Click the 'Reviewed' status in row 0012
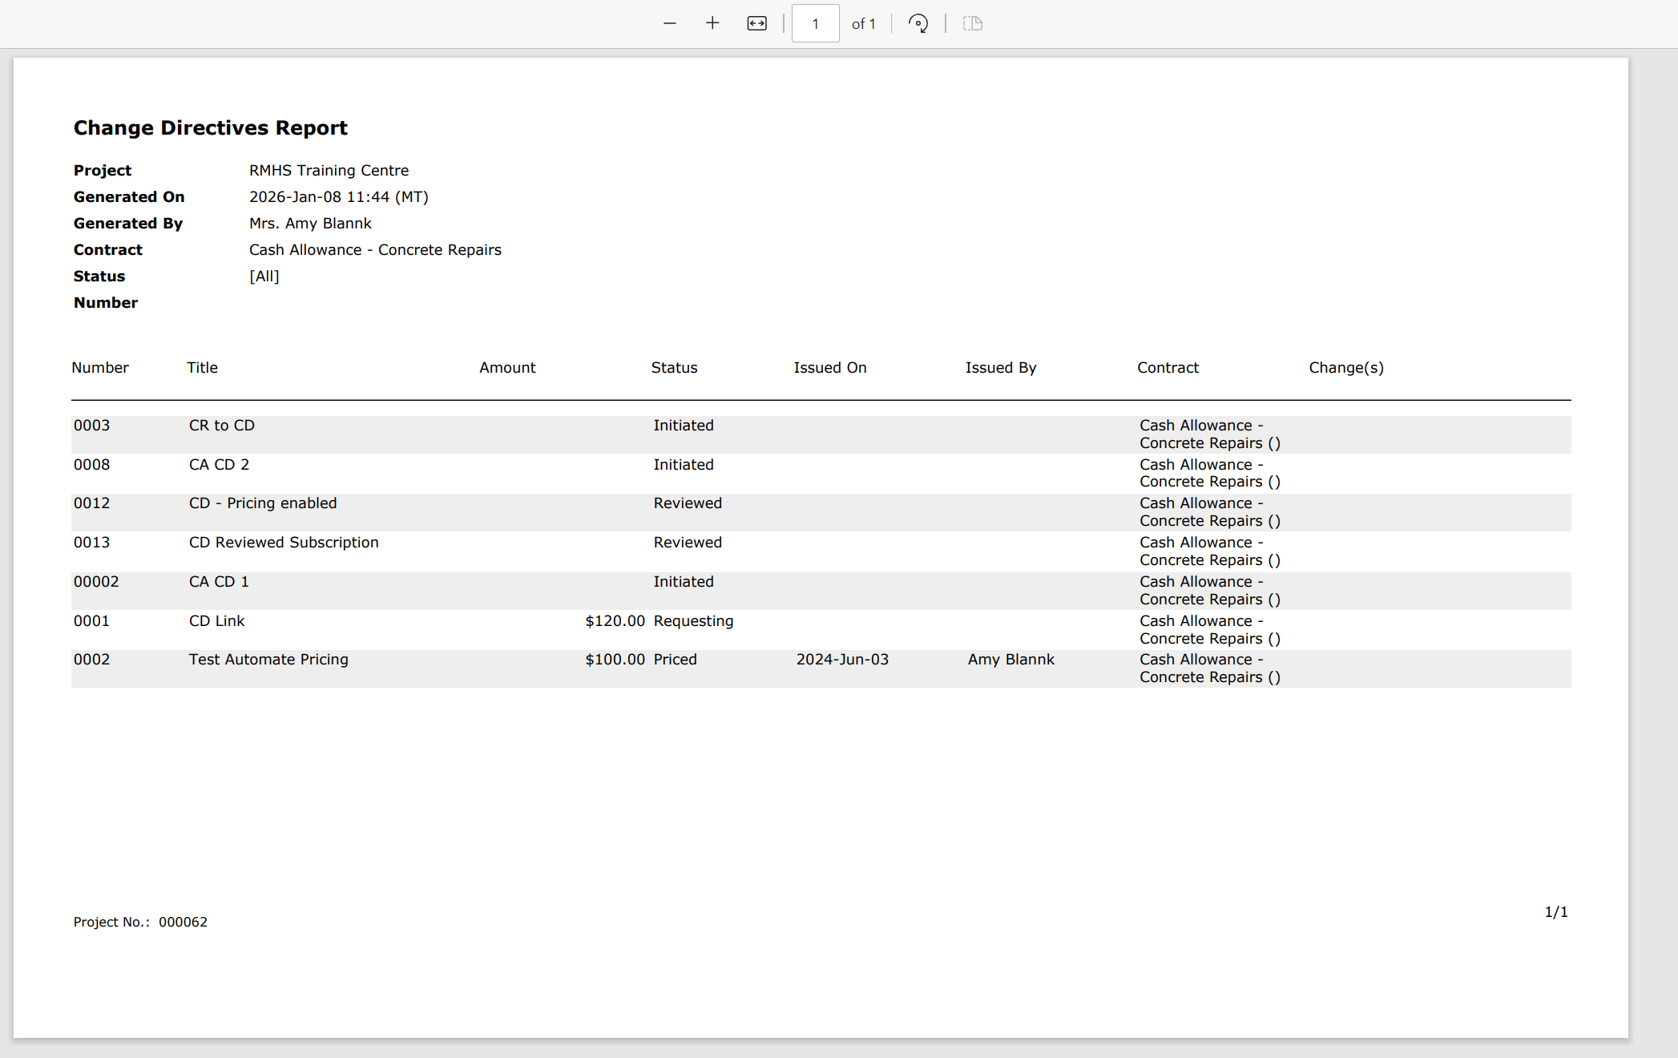The image size is (1678, 1058). click(688, 503)
